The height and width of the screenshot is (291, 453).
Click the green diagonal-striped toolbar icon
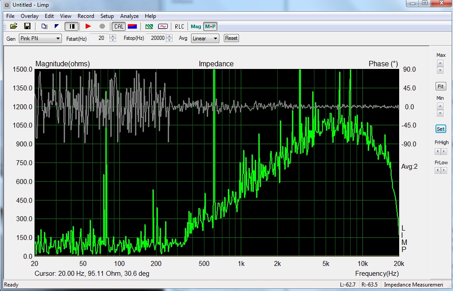click(x=149, y=26)
